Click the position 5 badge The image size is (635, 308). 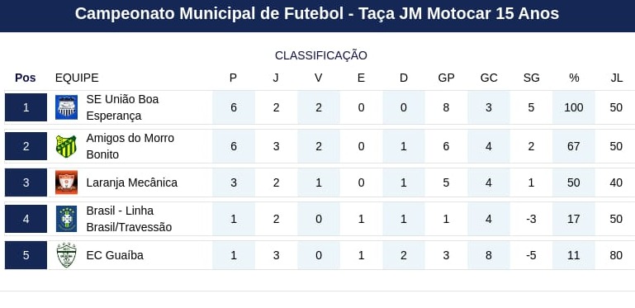pos(26,255)
